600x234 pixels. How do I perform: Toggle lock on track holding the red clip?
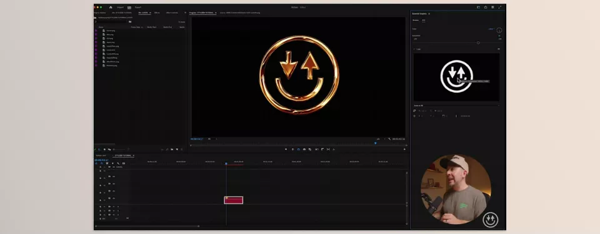[101, 200]
